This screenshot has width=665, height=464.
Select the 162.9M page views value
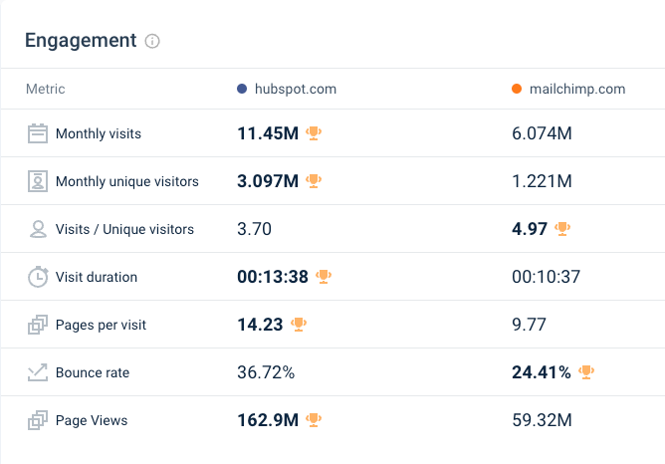(x=268, y=420)
